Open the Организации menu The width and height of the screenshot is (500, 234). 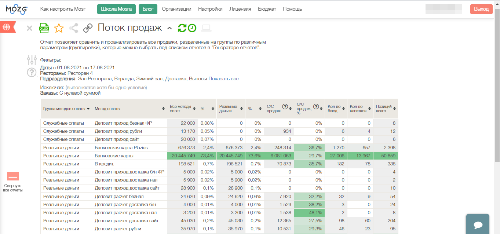point(176,9)
